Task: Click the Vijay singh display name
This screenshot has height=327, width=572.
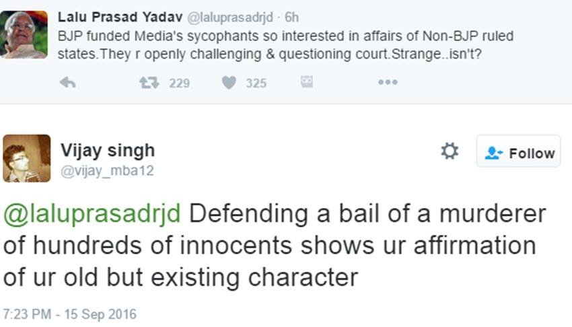Action: coord(108,150)
